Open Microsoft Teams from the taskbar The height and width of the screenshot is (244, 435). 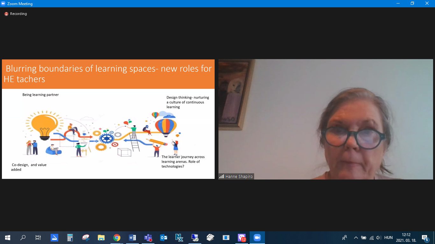pos(148,238)
